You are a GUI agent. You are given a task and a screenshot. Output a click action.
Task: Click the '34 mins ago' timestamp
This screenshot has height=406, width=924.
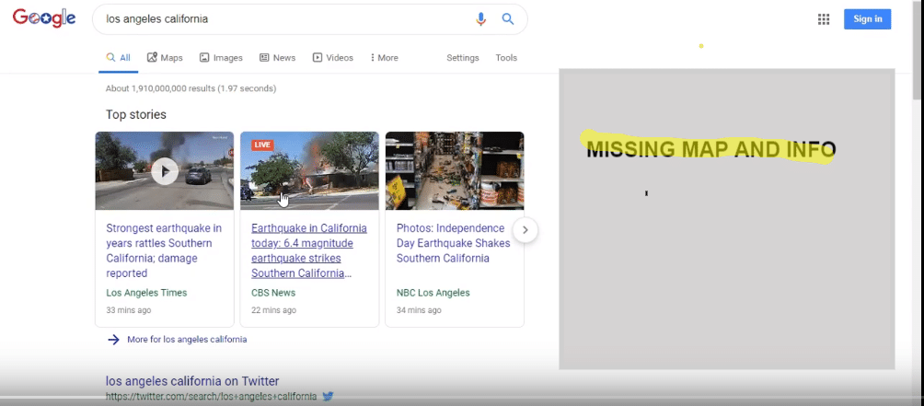419,310
